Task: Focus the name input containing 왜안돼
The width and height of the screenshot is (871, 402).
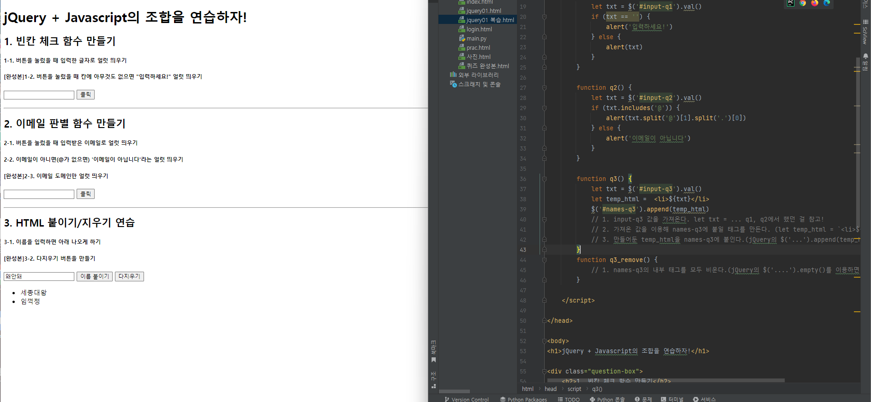Action: click(x=39, y=276)
